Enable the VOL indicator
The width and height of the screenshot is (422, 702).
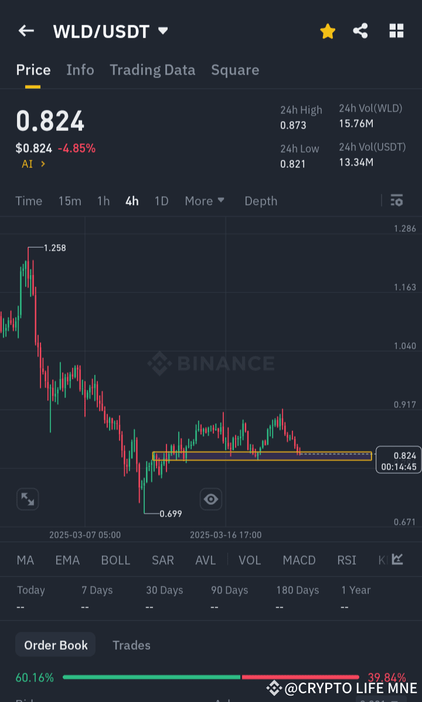tap(250, 560)
